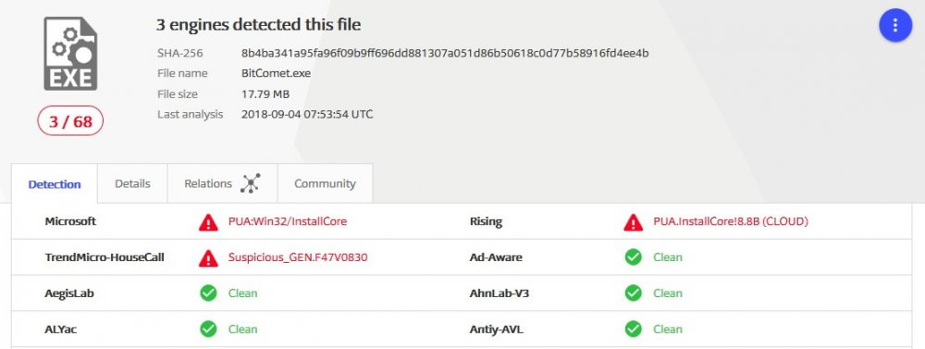Viewport: 925px width, 349px height.
Task: Click the AhnLab-V3 green checkmark icon
Action: (x=633, y=293)
